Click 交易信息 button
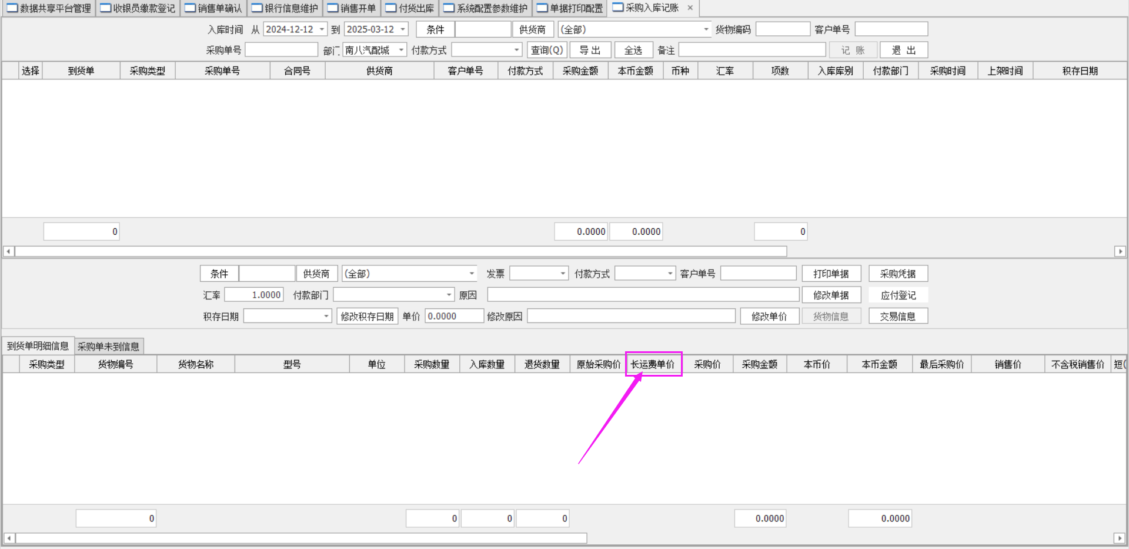 click(898, 317)
